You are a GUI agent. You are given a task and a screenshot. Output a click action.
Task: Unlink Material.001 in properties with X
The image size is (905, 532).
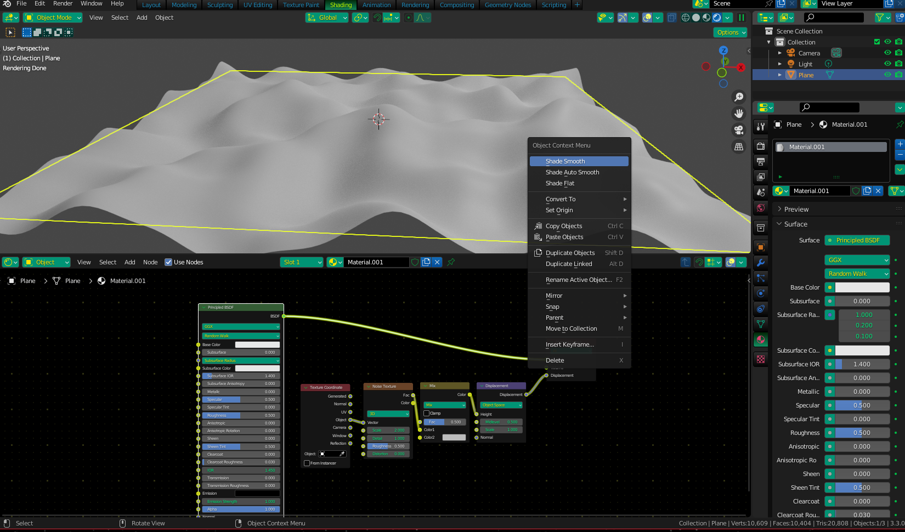(x=878, y=191)
